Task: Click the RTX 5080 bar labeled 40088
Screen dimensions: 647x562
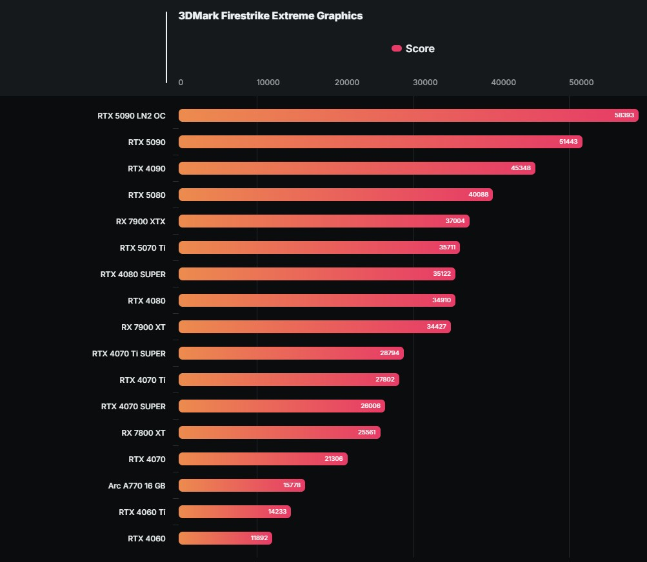Action: click(x=336, y=195)
